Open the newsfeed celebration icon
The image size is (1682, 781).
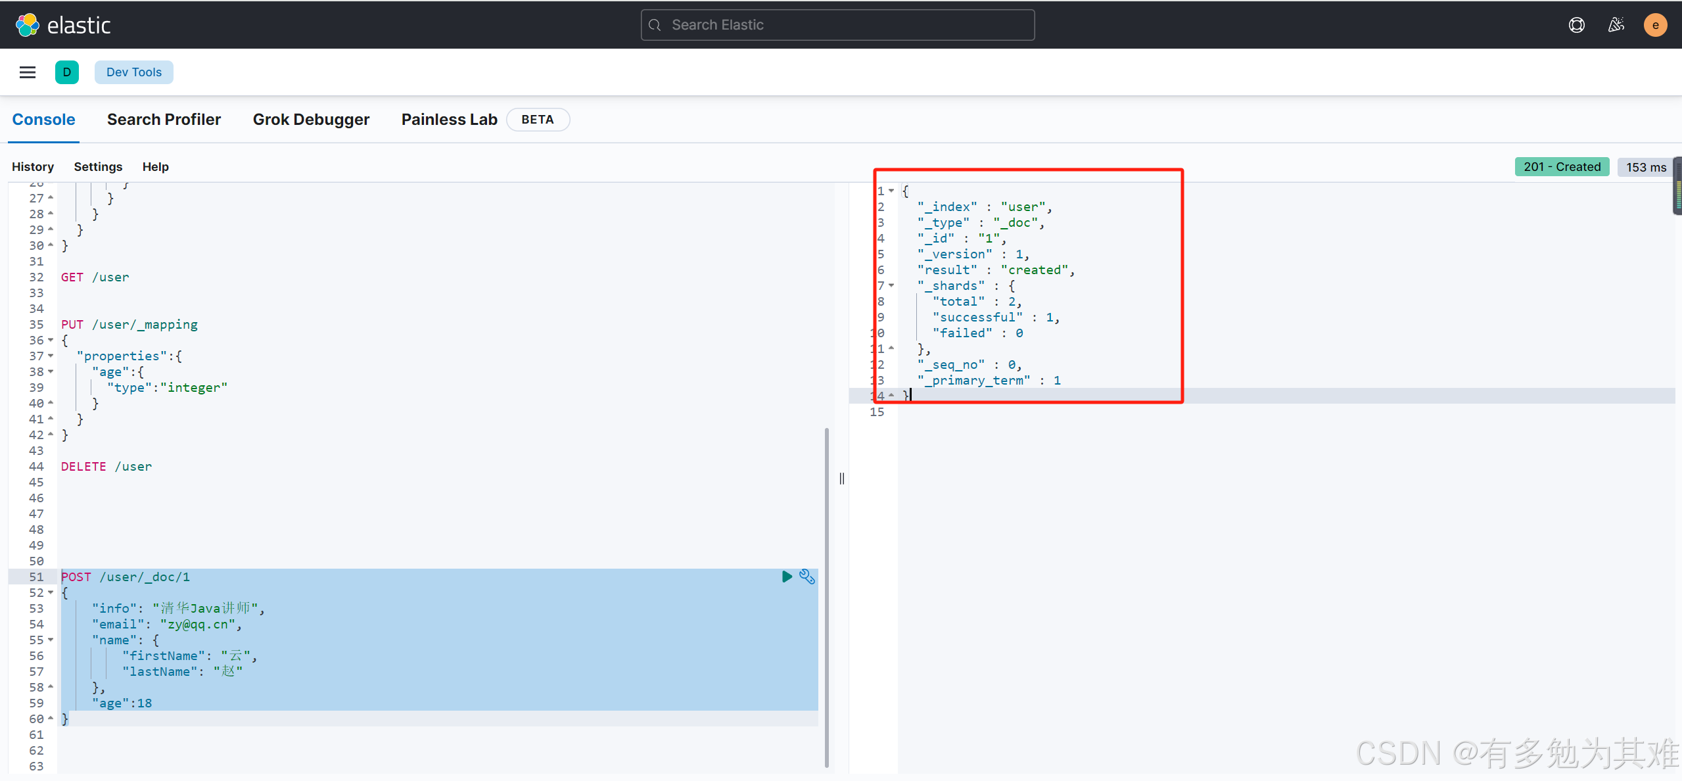(x=1616, y=25)
